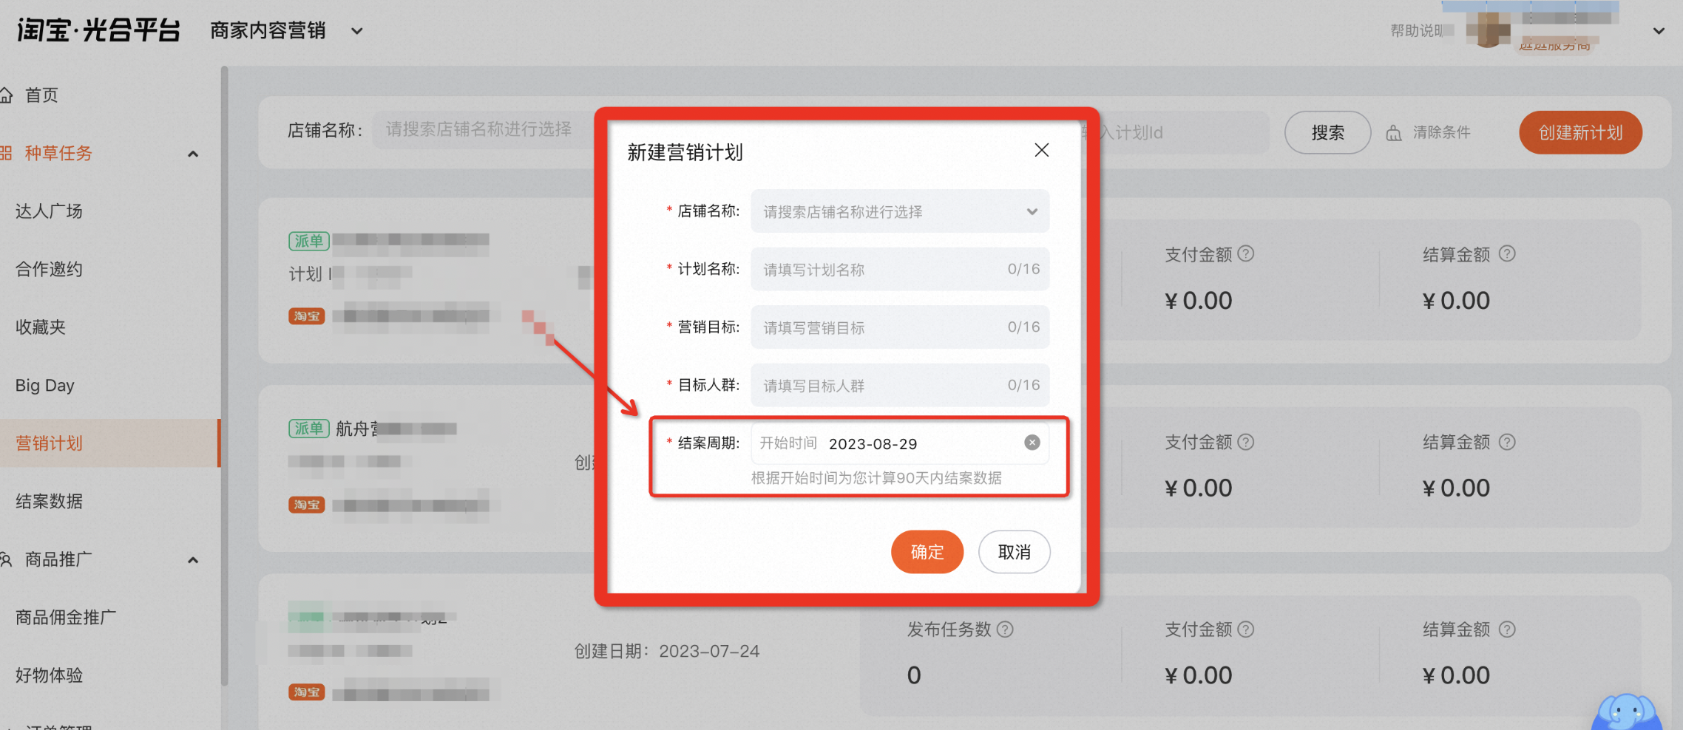Image resolution: width=1683 pixels, height=730 pixels.
Task: Click the 新建营销计划 dialog title
Action: 685,152
